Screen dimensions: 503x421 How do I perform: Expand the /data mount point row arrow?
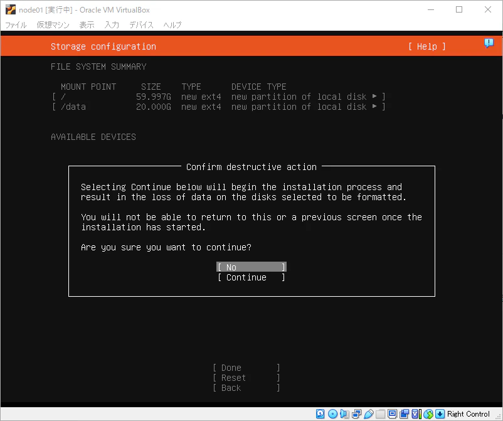click(x=374, y=106)
